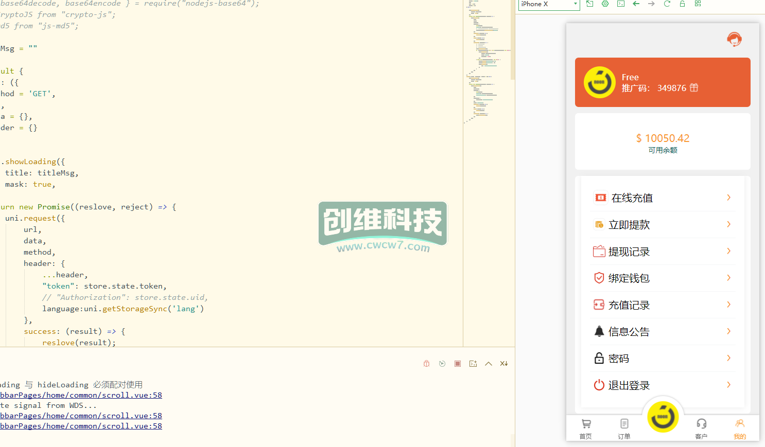
Task: Click the reslove(result); line in code
Action: (79, 343)
